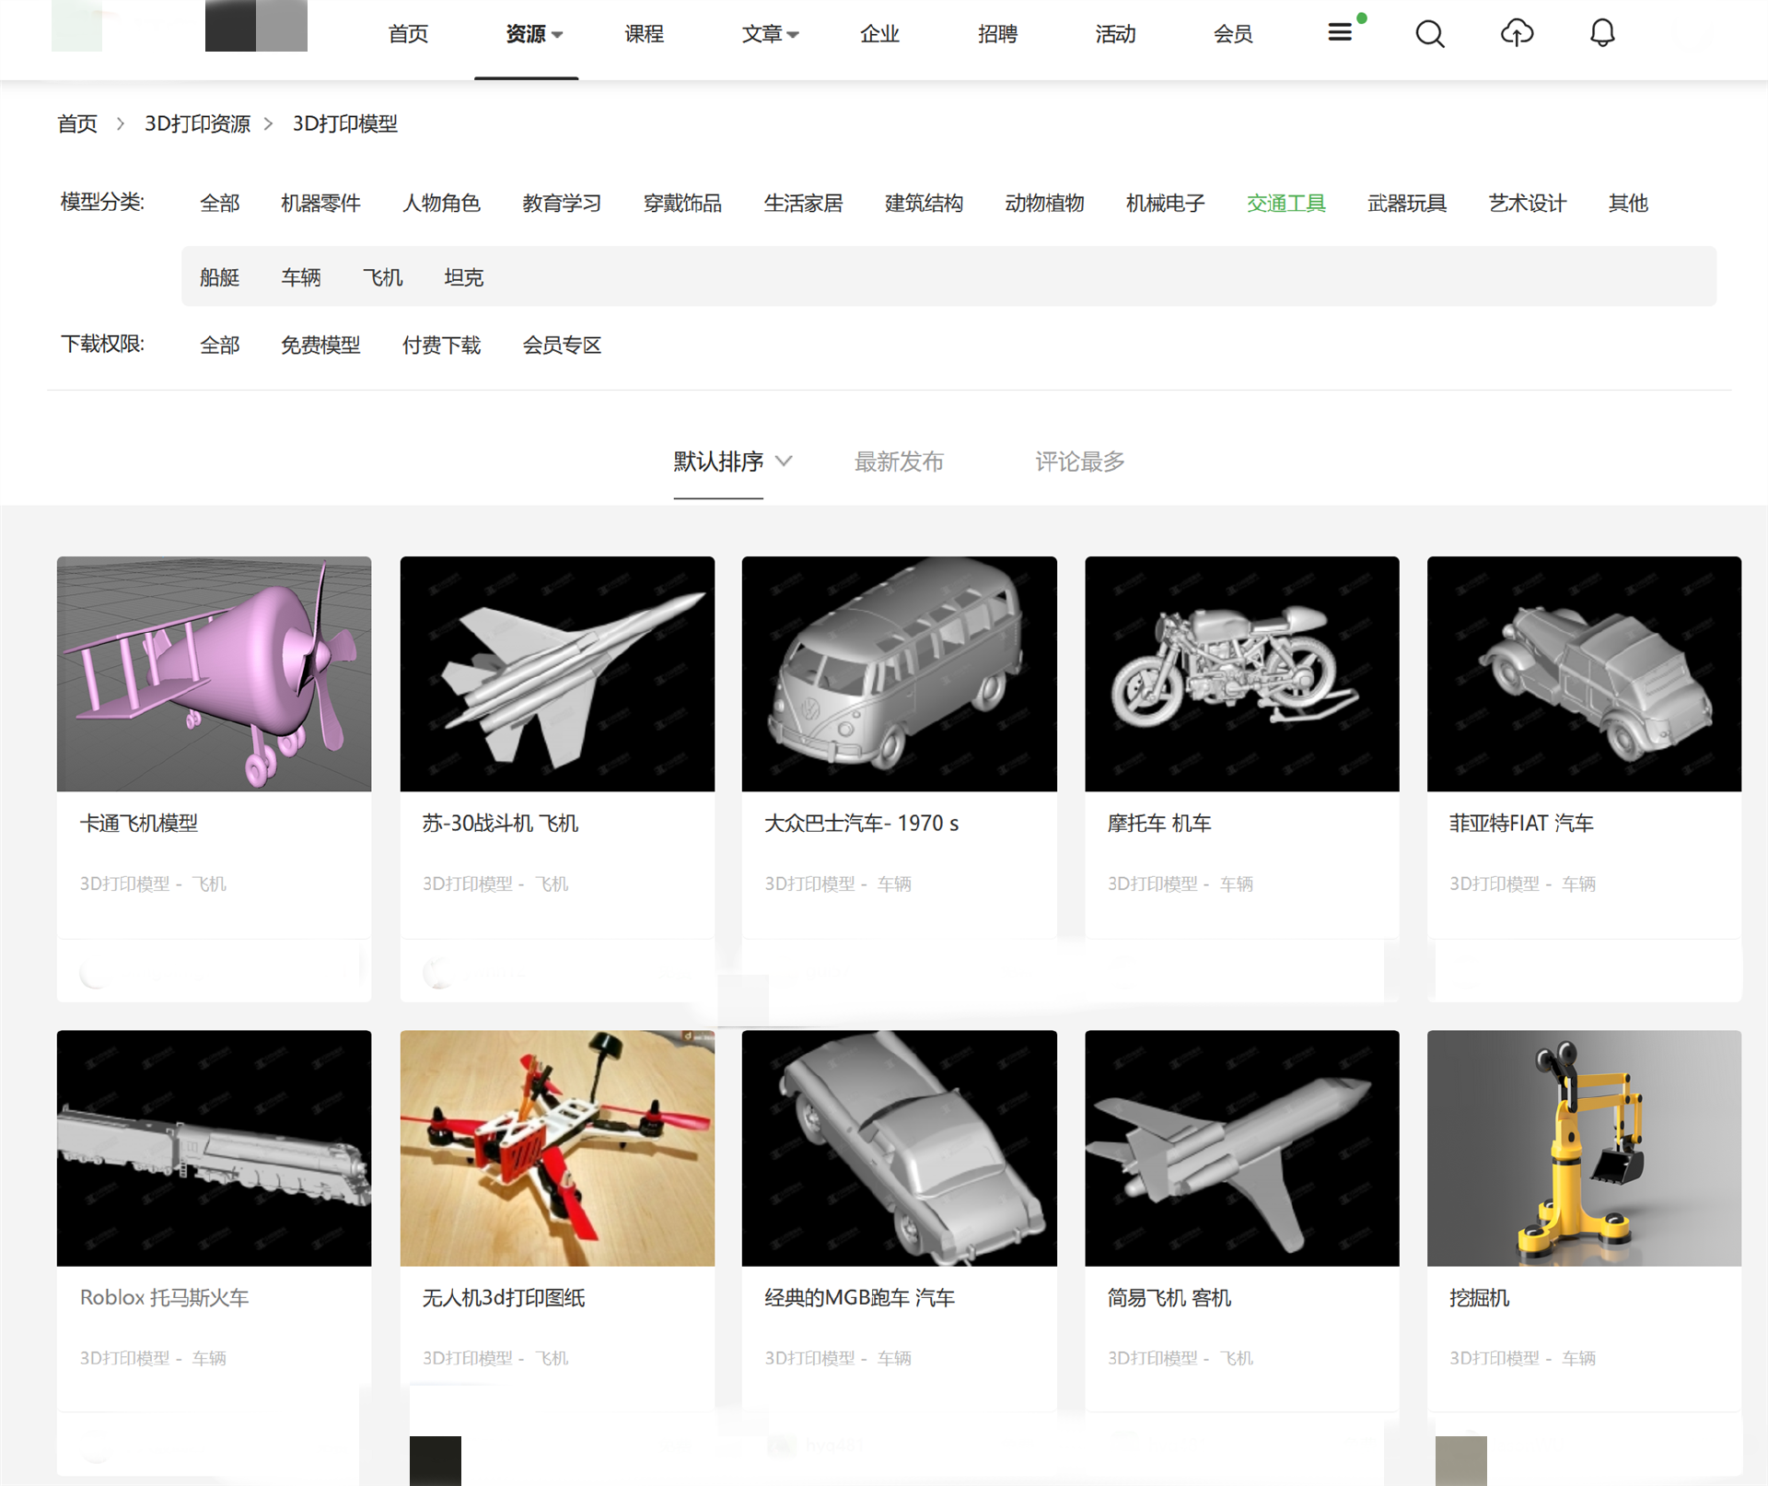Expand the 文章 dropdown menu
The image size is (1768, 1486).
(770, 34)
